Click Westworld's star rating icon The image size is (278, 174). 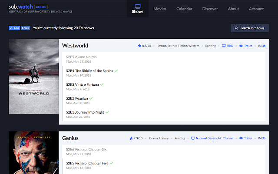[139, 46]
